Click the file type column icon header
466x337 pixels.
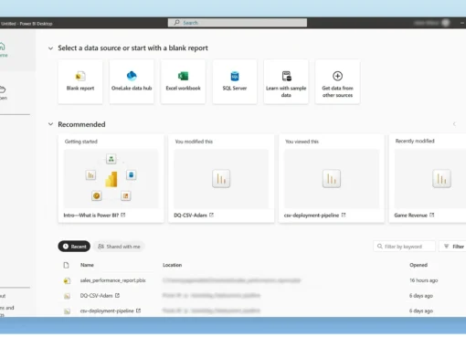point(66,265)
